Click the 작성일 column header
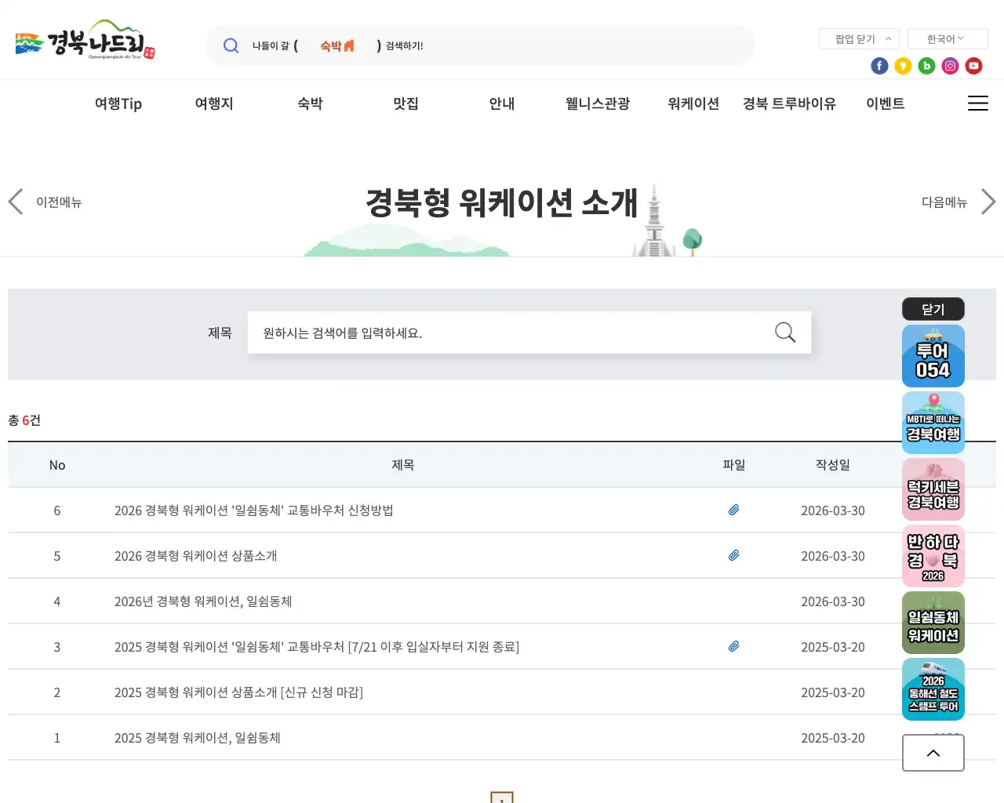The image size is (1004, 803). [833, 465]
